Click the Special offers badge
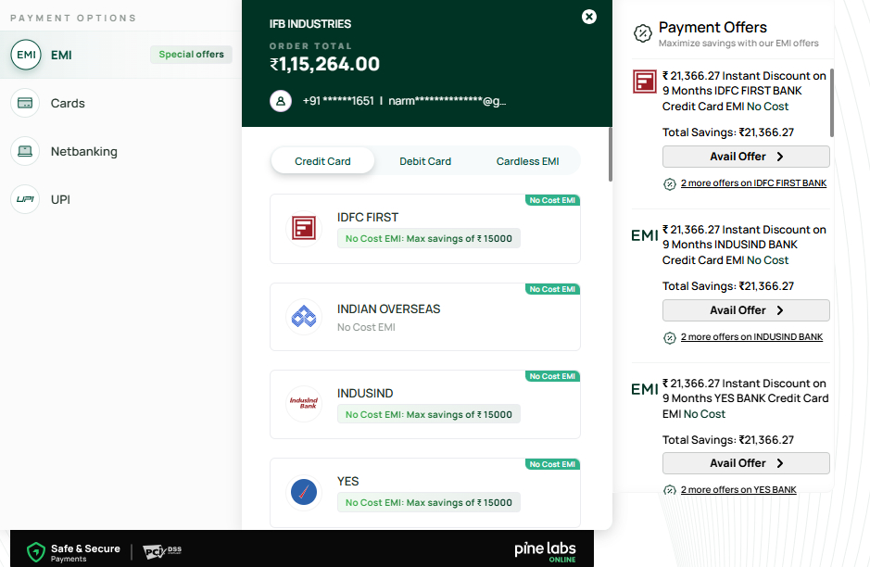 (191, 55)
